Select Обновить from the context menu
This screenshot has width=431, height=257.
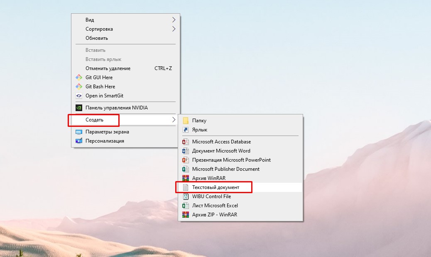point(97,38)
